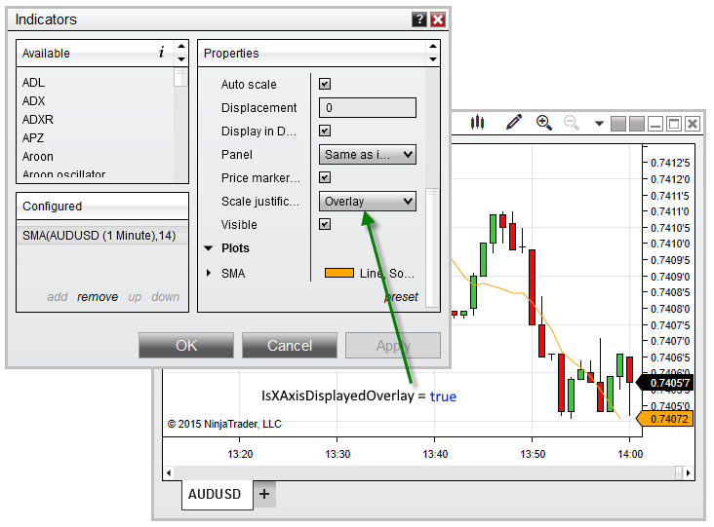Viewport: 714px width, 527px height.
Task: Click the zoom in magnifier icon
Action: 543,123
